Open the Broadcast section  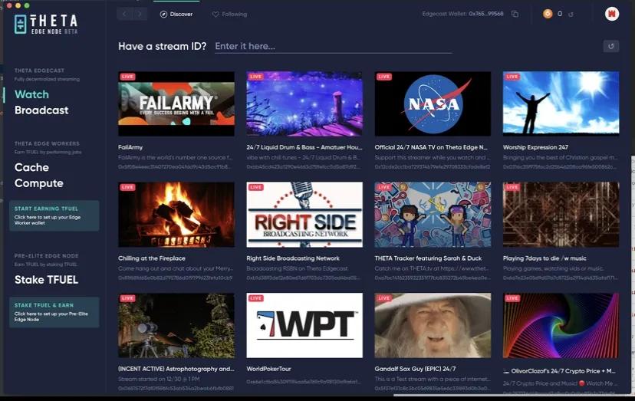(41, 110)
